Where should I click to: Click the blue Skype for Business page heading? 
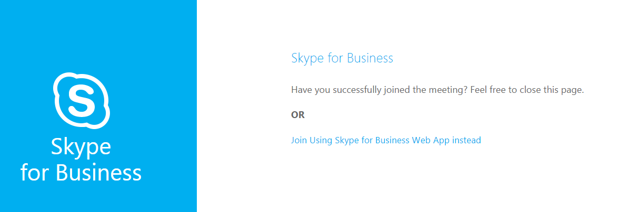point(342,58)
